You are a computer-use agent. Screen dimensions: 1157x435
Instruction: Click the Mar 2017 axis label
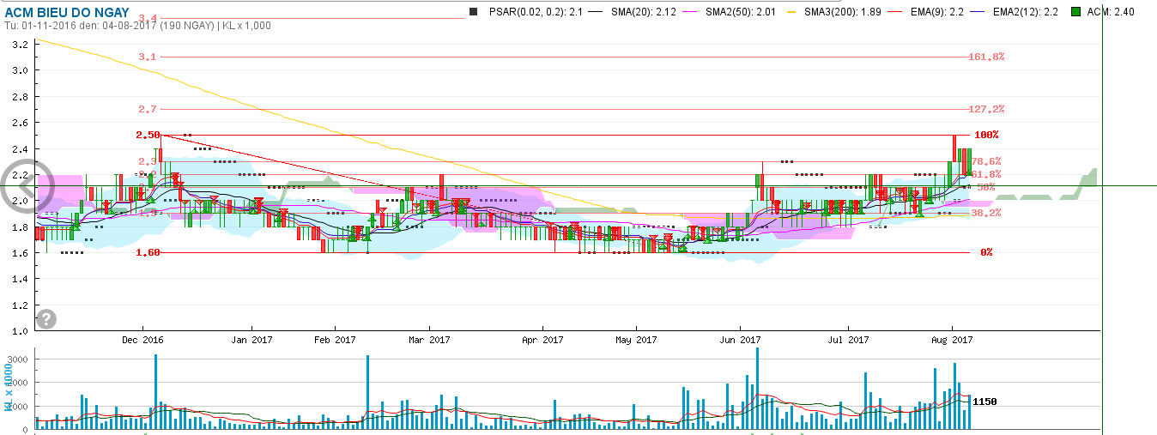[429, 340]
